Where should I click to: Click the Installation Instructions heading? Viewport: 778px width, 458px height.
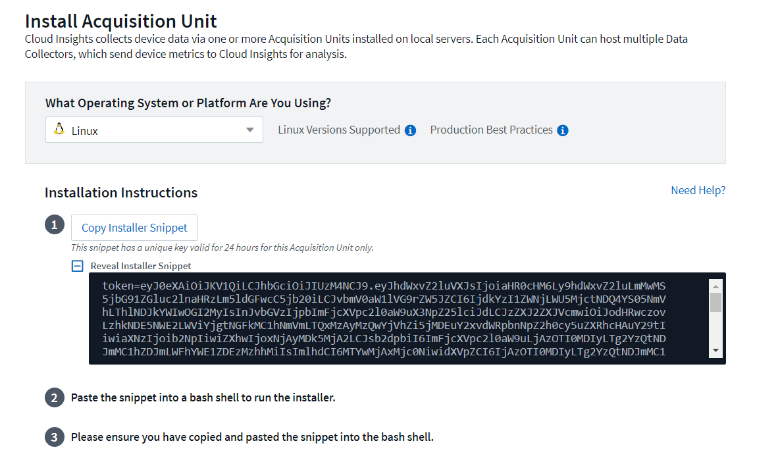(x=121, y=193)
